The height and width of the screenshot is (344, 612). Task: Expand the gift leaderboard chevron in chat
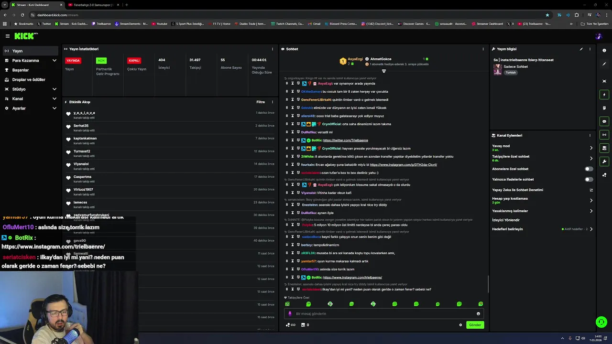[x=383, y=71]
